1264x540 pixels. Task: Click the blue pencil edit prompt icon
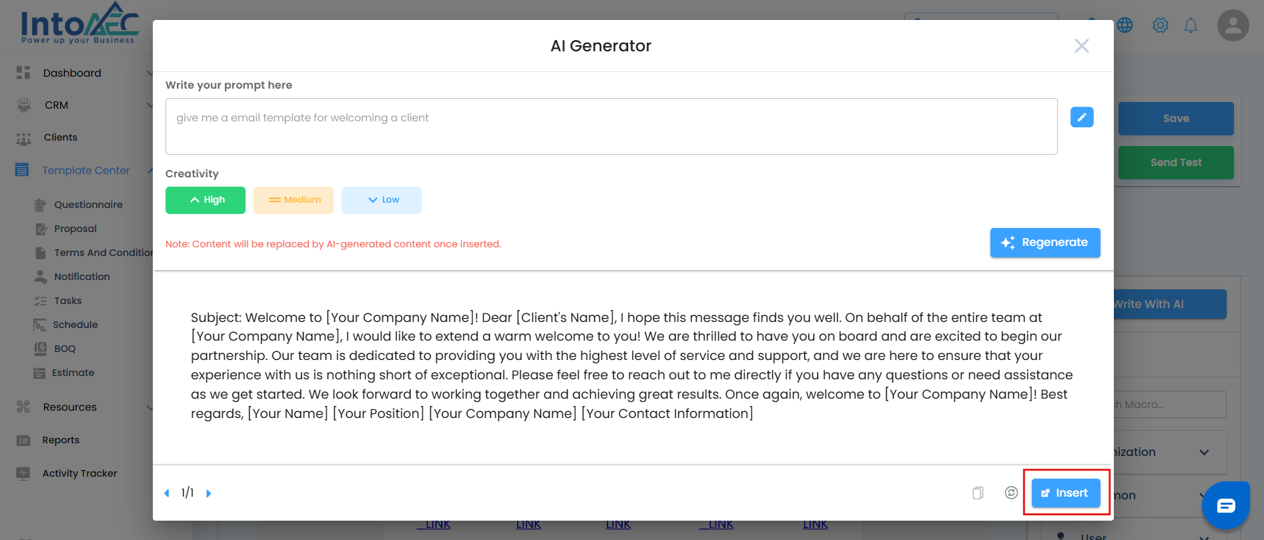point(1082,117)
